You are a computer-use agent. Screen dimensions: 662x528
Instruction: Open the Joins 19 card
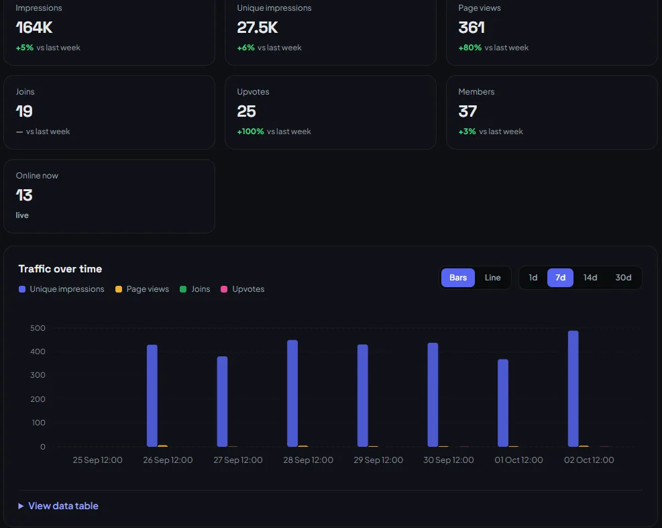pyautogui.click(x=109, y=112)
